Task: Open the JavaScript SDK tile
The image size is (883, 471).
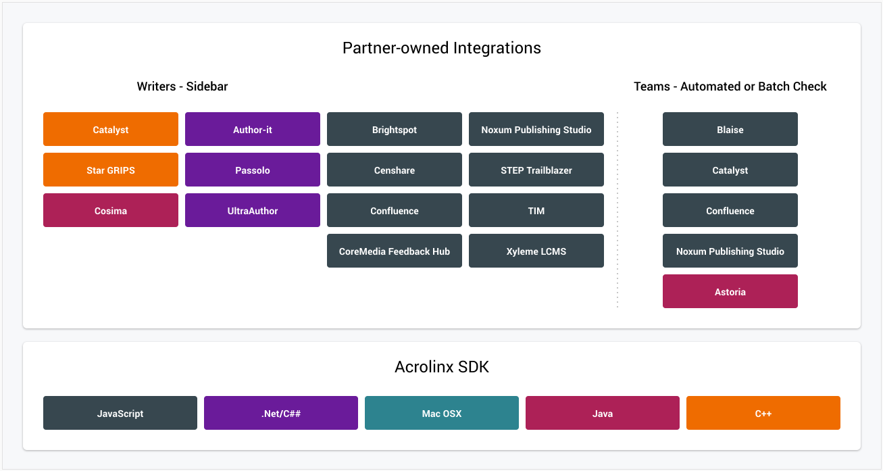Action: [x=120, y=413]
